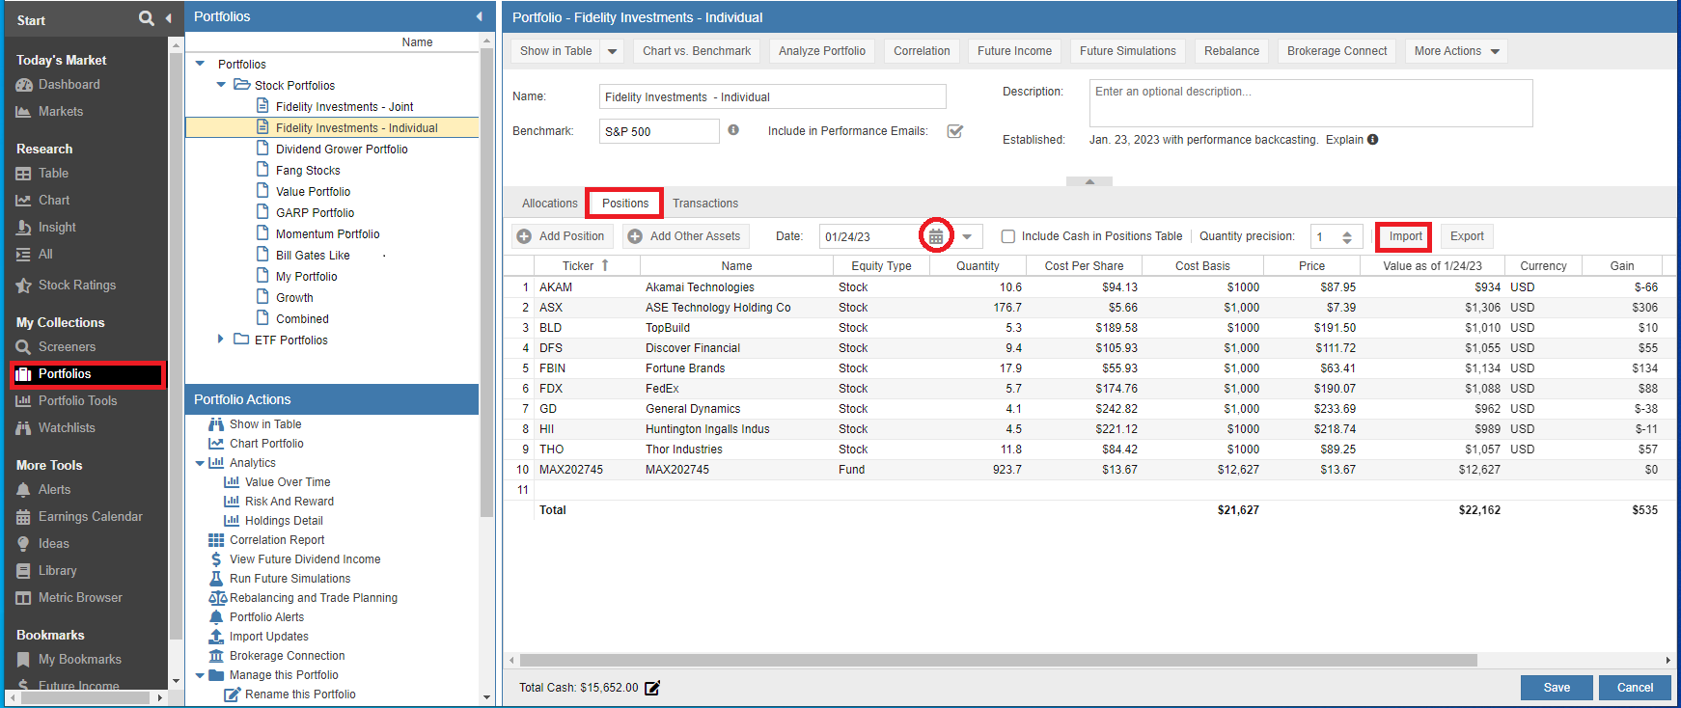Click Import button
Screen dimensions: 1681x708
point(1405,236)
